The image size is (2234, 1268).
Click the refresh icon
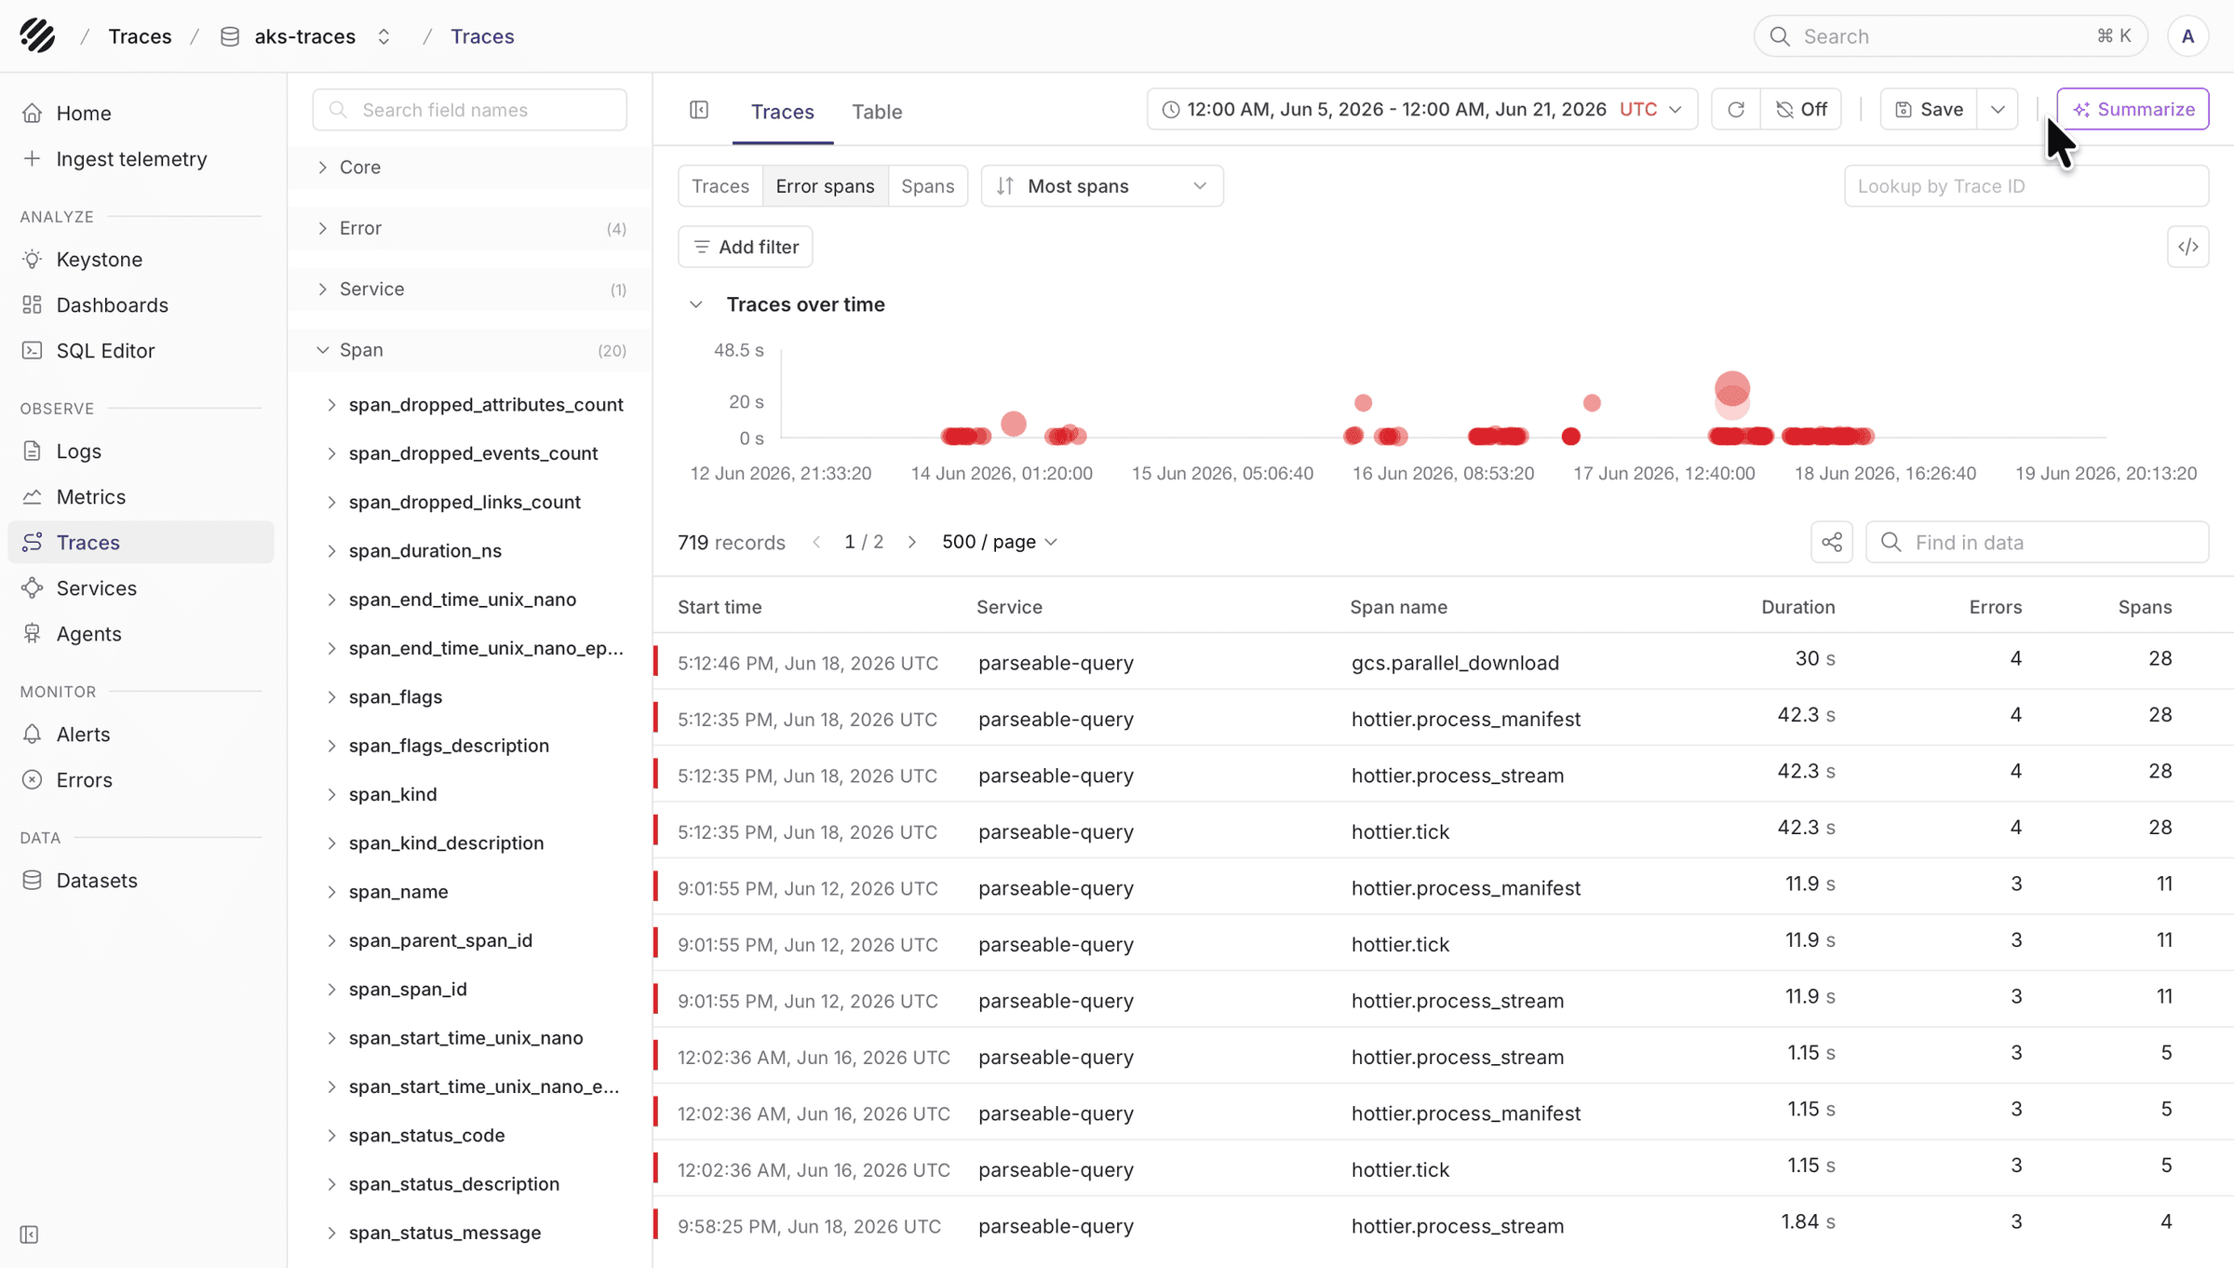[x=1736, y=110]
